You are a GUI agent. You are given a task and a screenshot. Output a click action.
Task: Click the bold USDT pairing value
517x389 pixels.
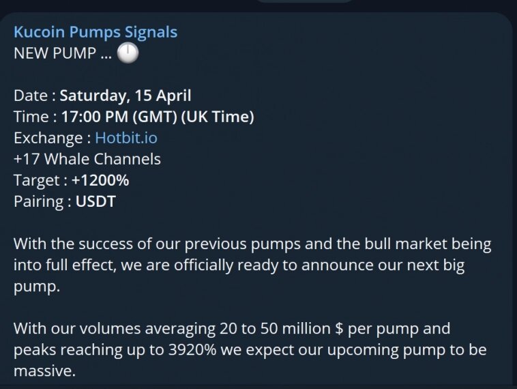point(95,201)
